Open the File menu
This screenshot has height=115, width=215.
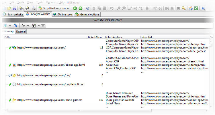click(x=4, y=2)
